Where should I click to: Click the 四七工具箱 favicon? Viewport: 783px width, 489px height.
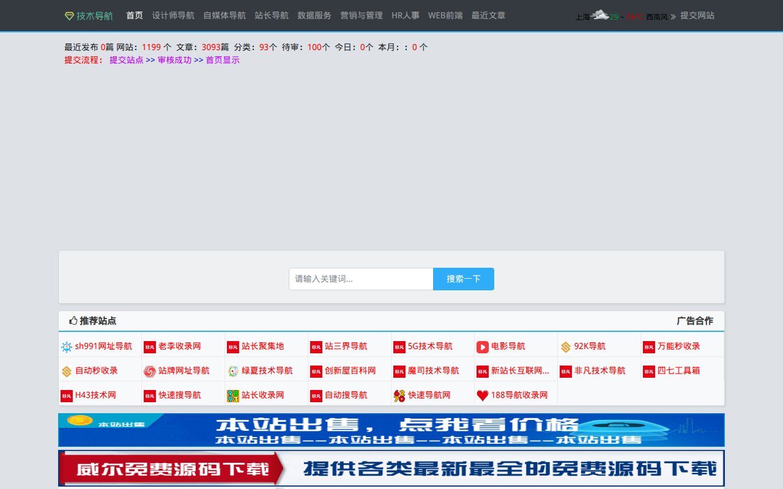point(649,372)
